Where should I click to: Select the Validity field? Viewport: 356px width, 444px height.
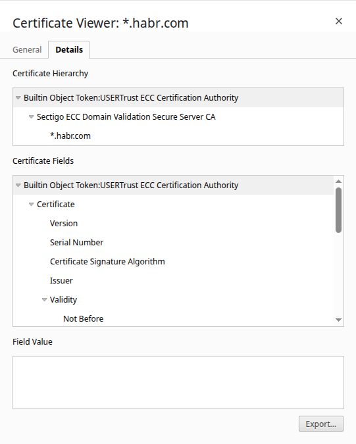point(173,299)
